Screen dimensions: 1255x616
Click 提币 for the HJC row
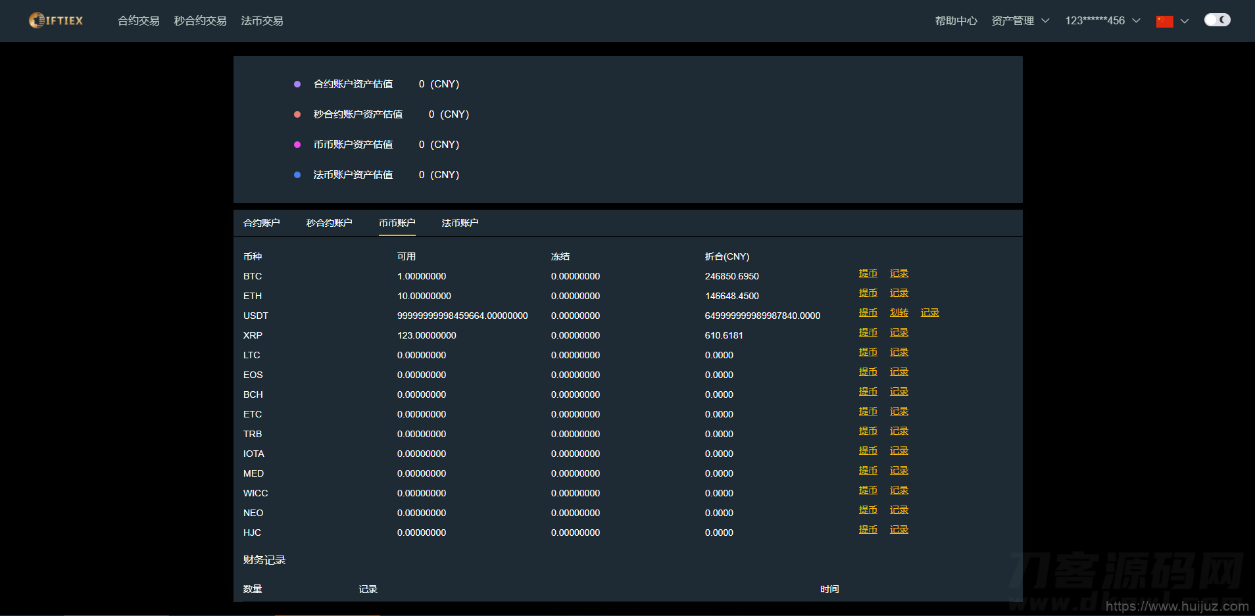coord(868,529)
